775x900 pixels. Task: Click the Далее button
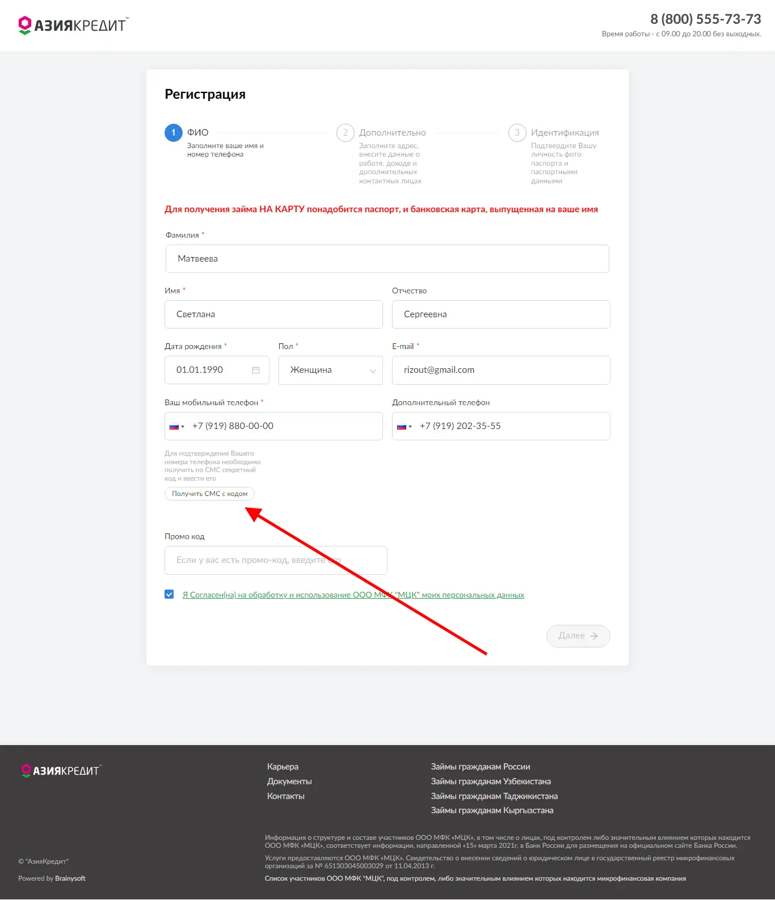(x=578, y=636)
